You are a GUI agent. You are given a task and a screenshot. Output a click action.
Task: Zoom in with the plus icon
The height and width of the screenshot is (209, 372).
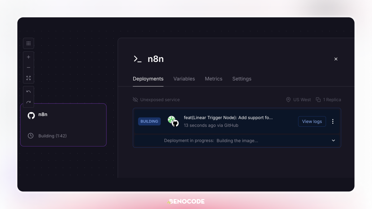[x=29, y=57]
